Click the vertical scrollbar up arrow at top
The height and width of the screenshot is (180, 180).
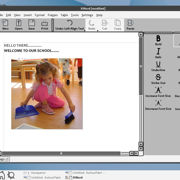pos(141,35)
